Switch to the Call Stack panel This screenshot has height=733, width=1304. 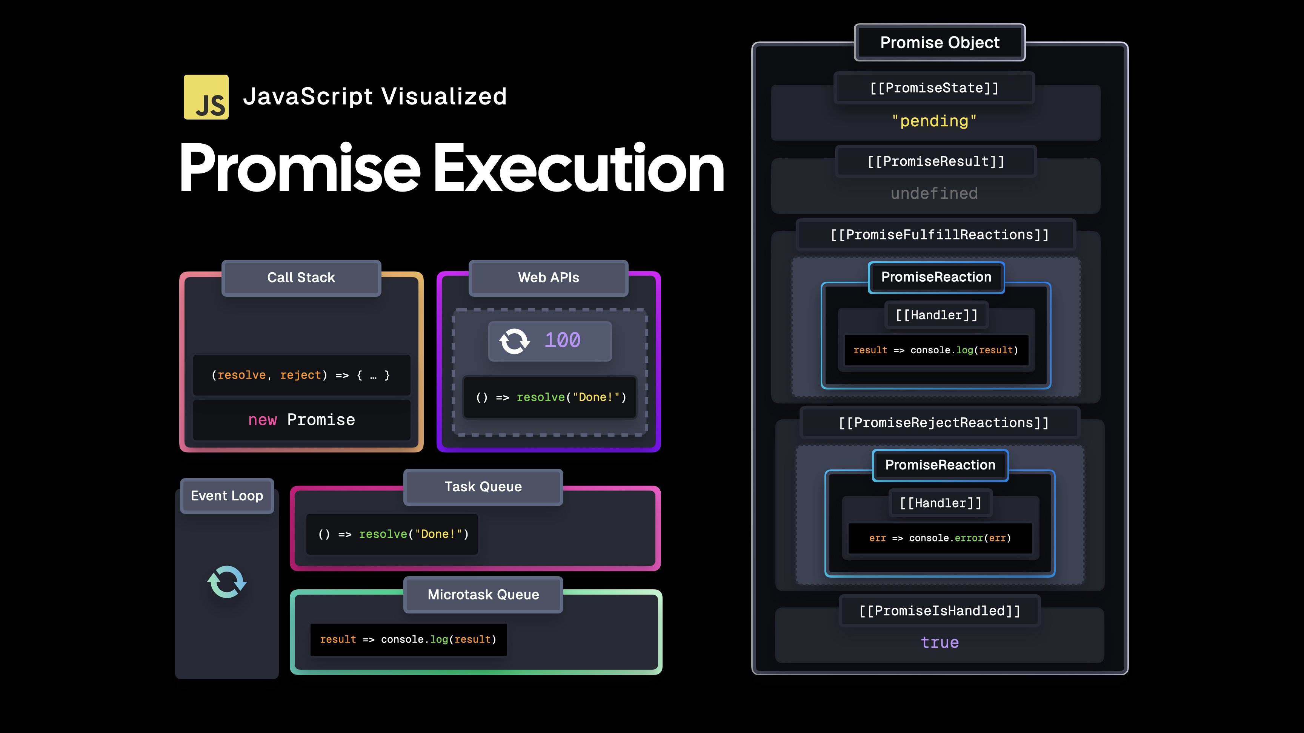(301, 278)
